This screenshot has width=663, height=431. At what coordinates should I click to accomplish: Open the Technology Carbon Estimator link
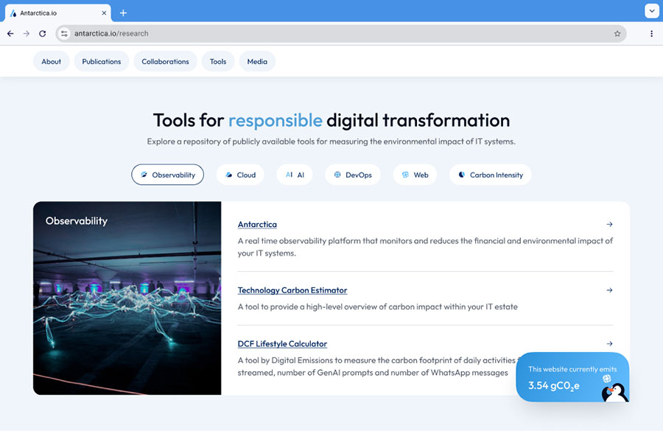292,290
